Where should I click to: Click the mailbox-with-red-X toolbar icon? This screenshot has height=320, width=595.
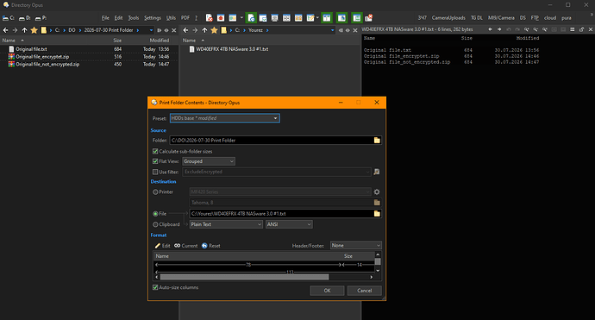coord(368,18)
